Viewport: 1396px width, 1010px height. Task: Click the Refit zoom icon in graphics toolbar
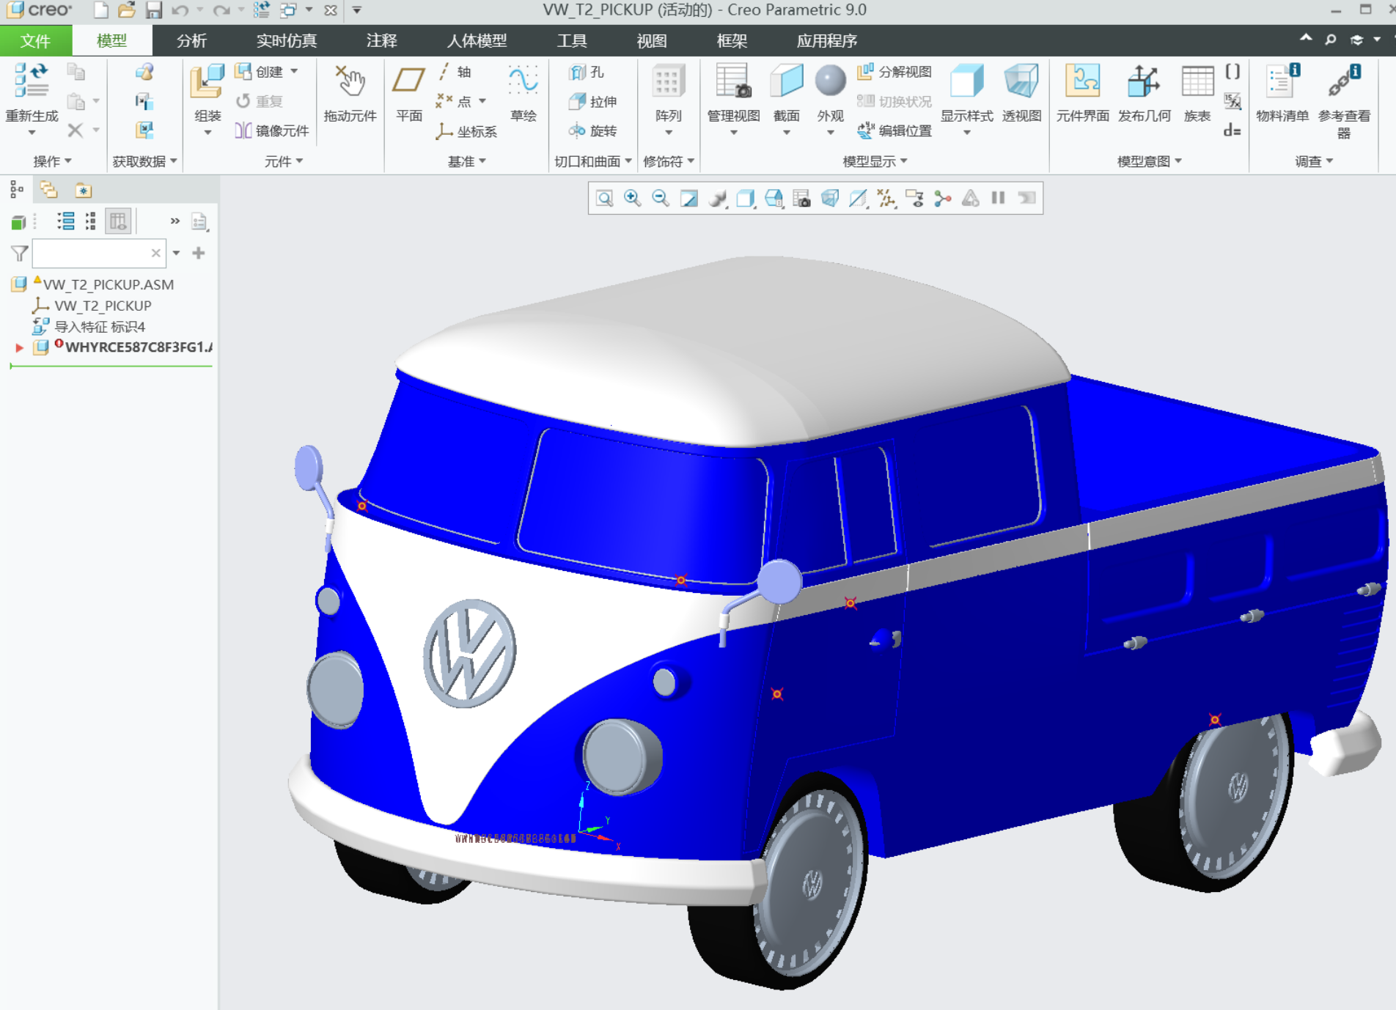pos(604,199)
